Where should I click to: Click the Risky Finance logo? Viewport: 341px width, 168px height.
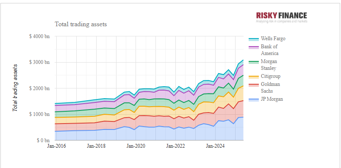pos(281,17)
